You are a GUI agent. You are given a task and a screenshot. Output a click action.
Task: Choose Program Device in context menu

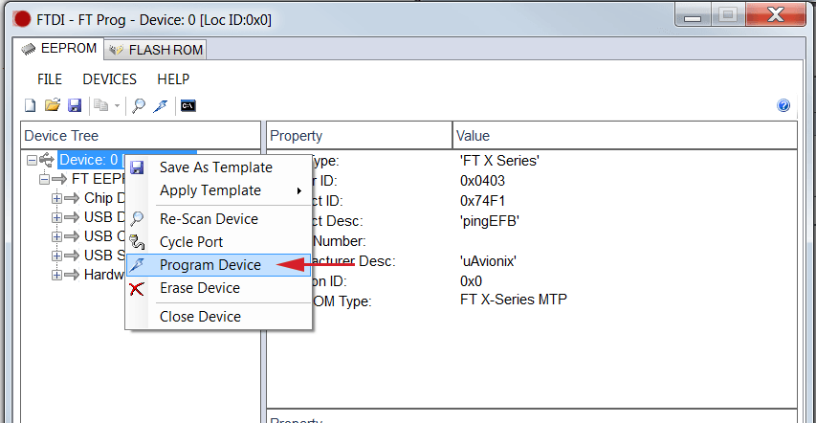pyautogui.click(x=218, y=265)
